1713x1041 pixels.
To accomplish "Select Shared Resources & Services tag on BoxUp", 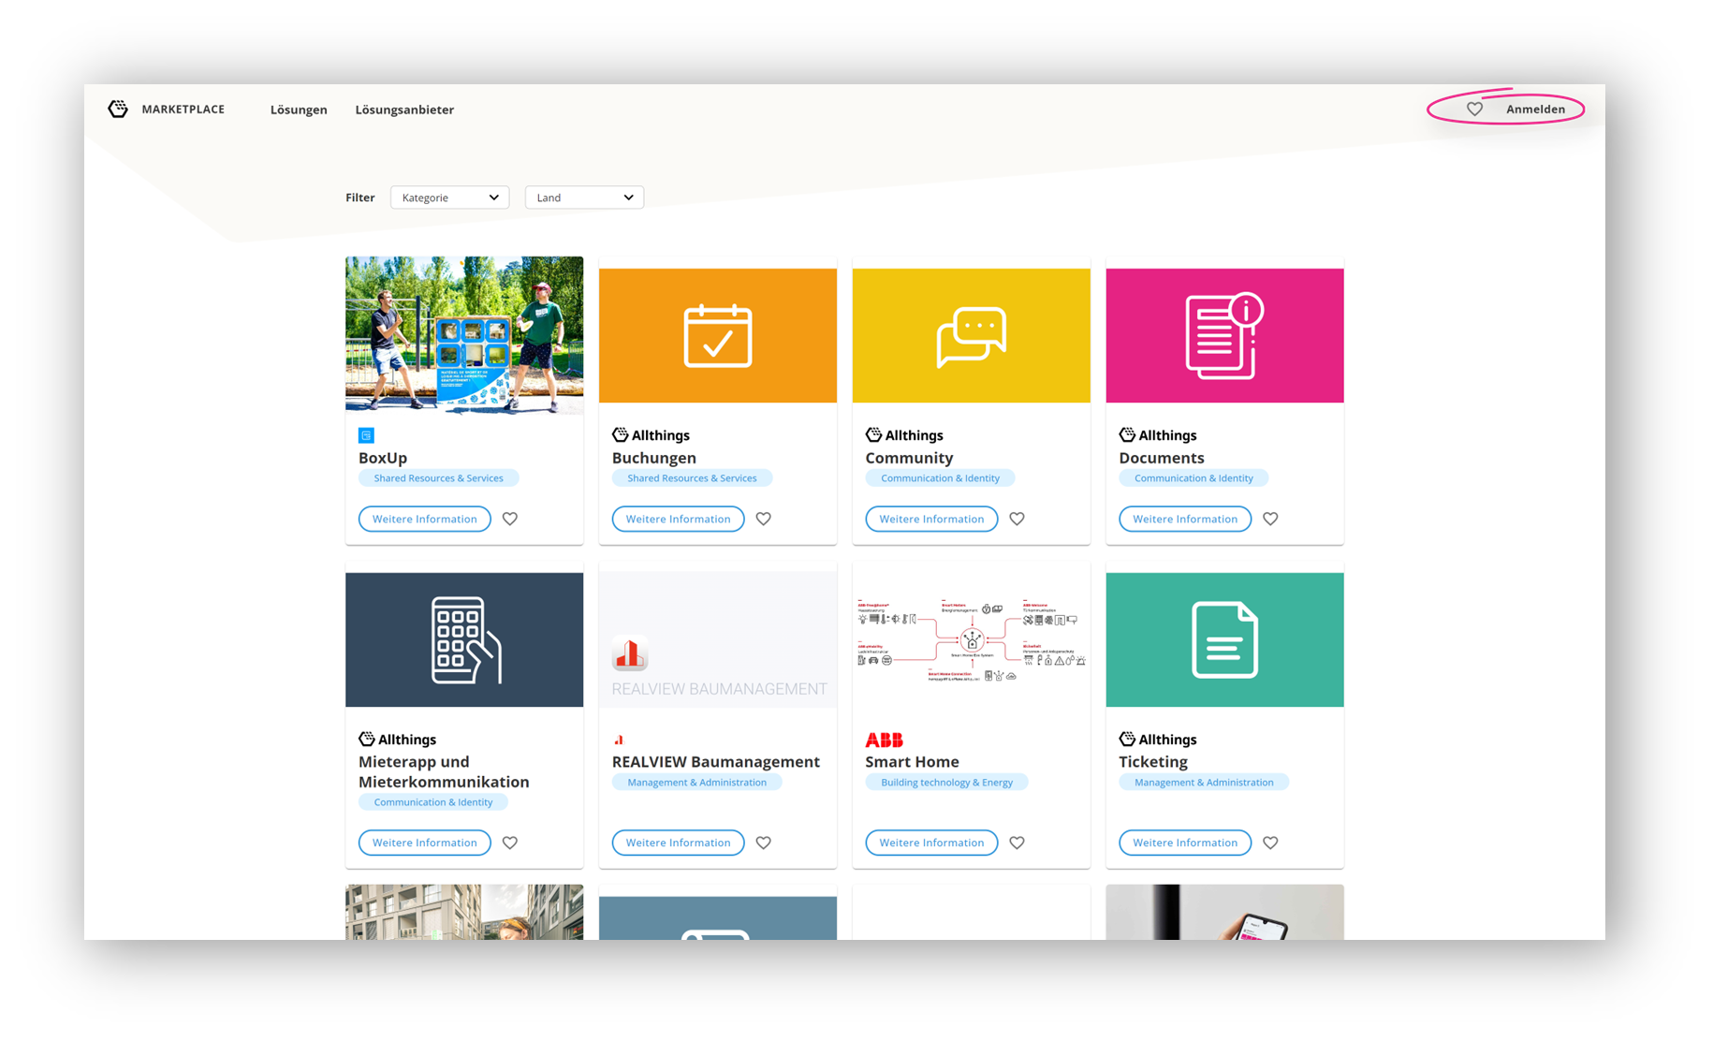I will click(438, 478).
